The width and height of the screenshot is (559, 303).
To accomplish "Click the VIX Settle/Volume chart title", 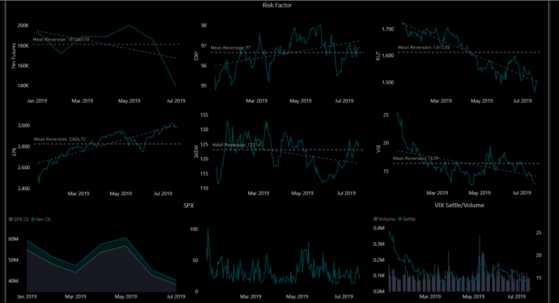I will (459, 205).
